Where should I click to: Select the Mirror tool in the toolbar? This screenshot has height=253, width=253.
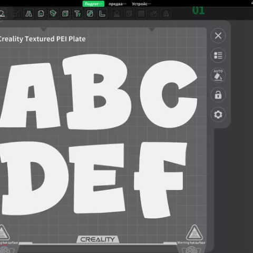28,14
